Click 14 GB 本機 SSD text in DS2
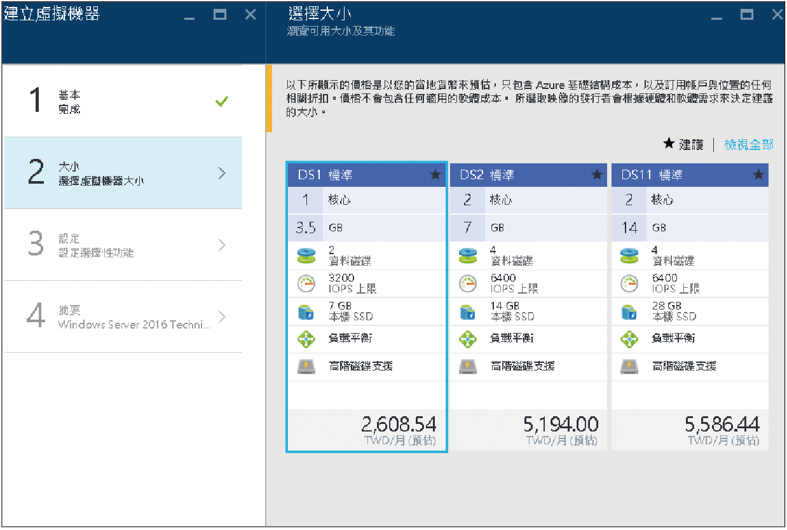This screenshot has width=787, height=530. [x=512, y=311]
